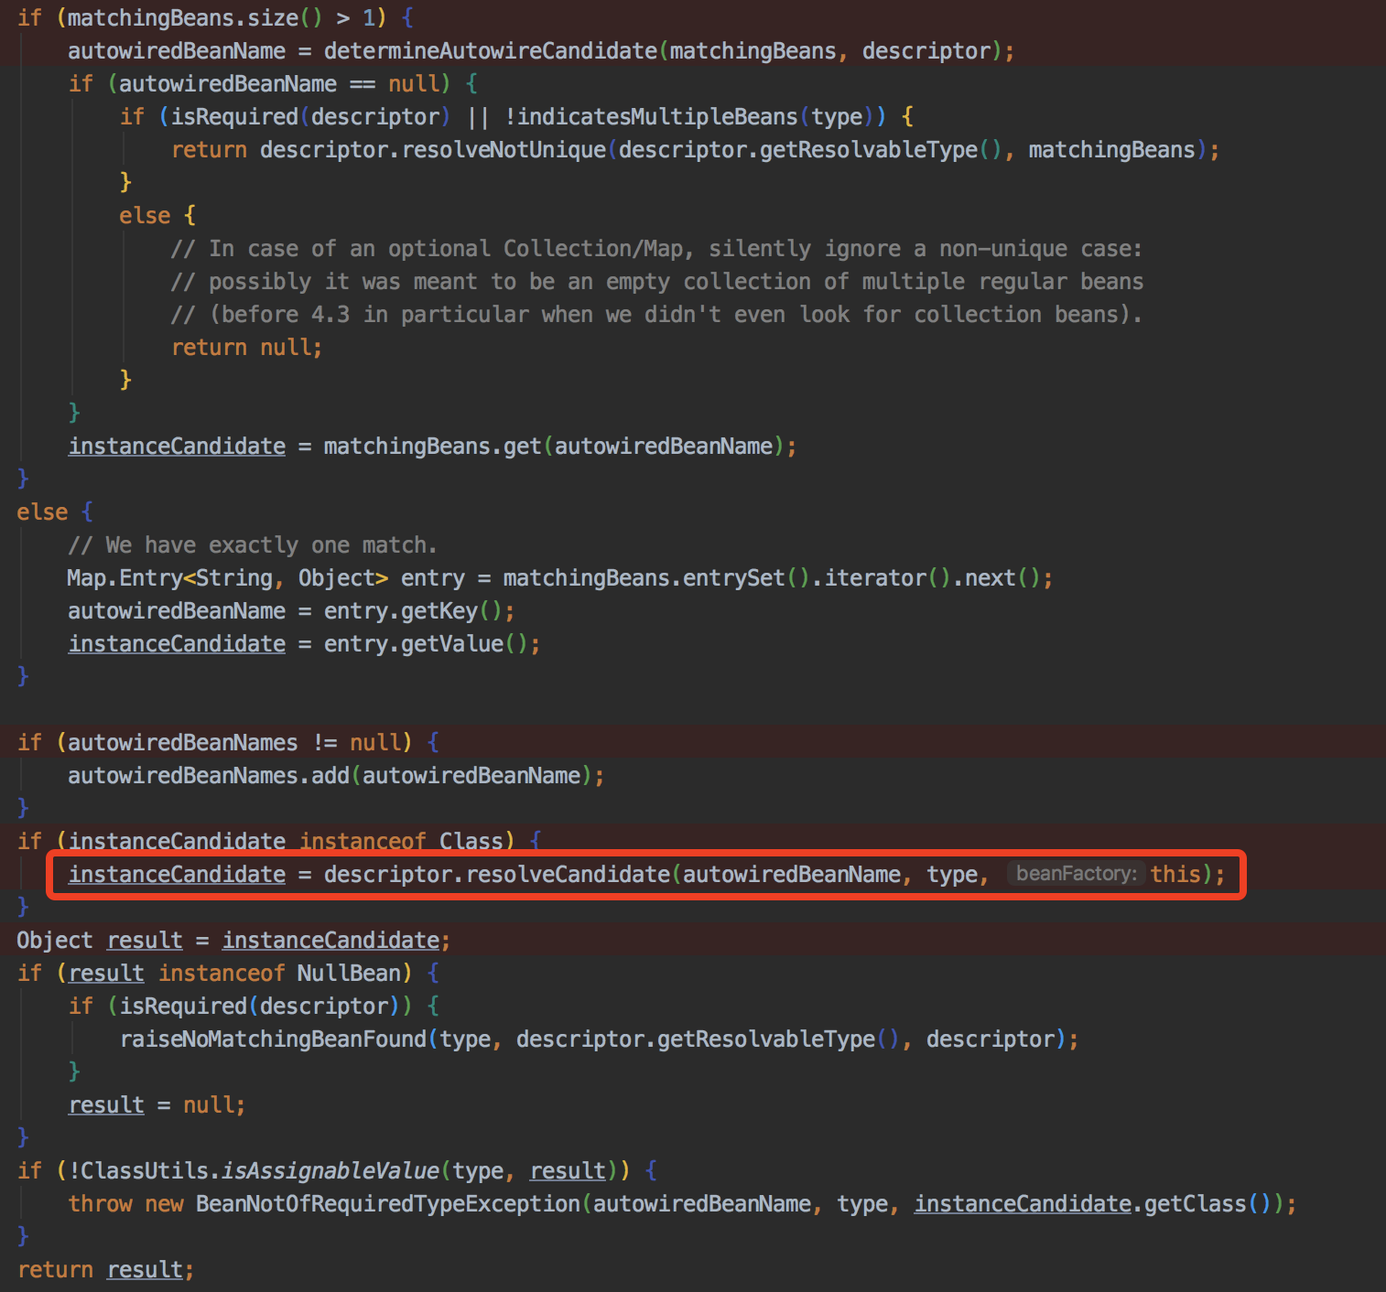Click the 'throw' keyword
Viewport: 1386px width, 1292px height.
pos(100,1204)
